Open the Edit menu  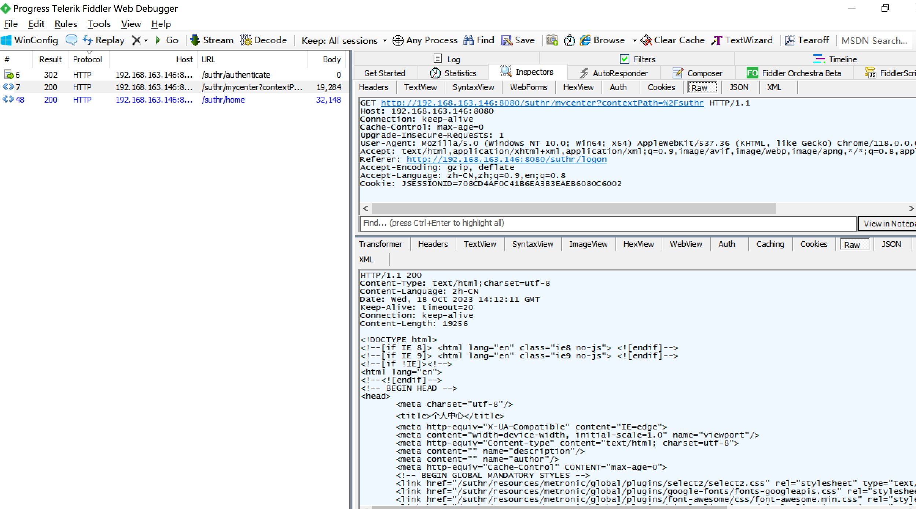[36, 24]
